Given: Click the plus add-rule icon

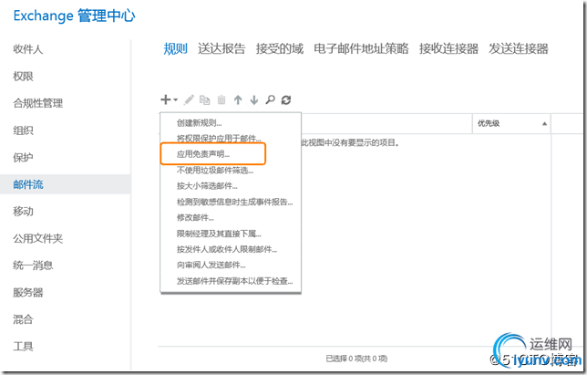Looking at the screenshot, I should point(166,99).
